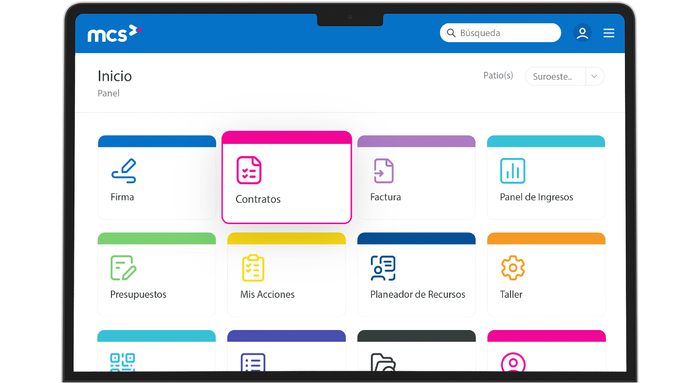Click the Planeador de Recursos person icon
Viewport: 697px width, 383px height.
tap(383, 268)
